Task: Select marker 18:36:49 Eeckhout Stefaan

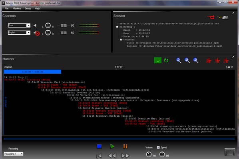Action: 108,116
